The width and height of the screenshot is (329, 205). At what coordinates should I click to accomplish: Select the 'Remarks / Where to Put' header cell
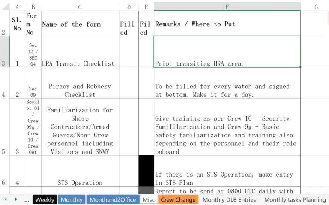click(227, 24)
